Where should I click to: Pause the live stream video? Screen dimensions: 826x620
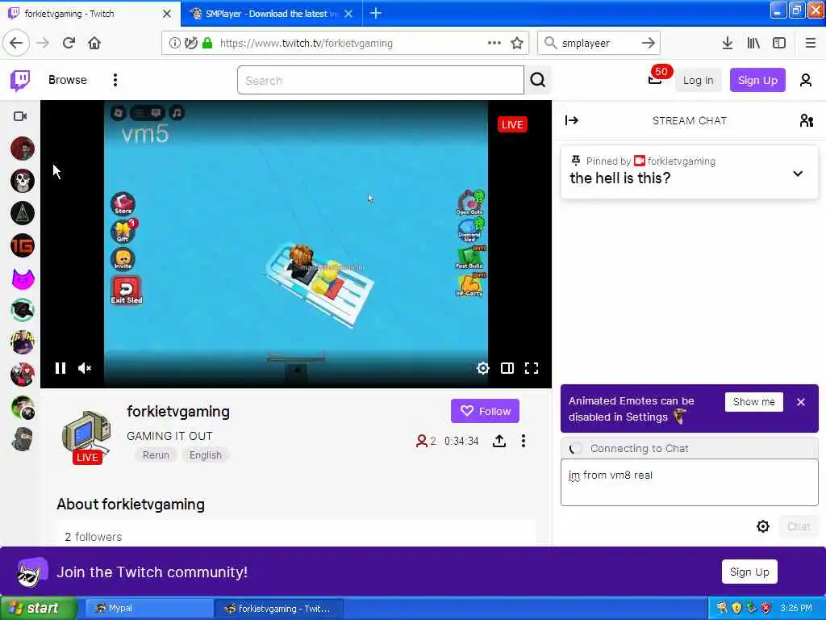click(60, 368)
